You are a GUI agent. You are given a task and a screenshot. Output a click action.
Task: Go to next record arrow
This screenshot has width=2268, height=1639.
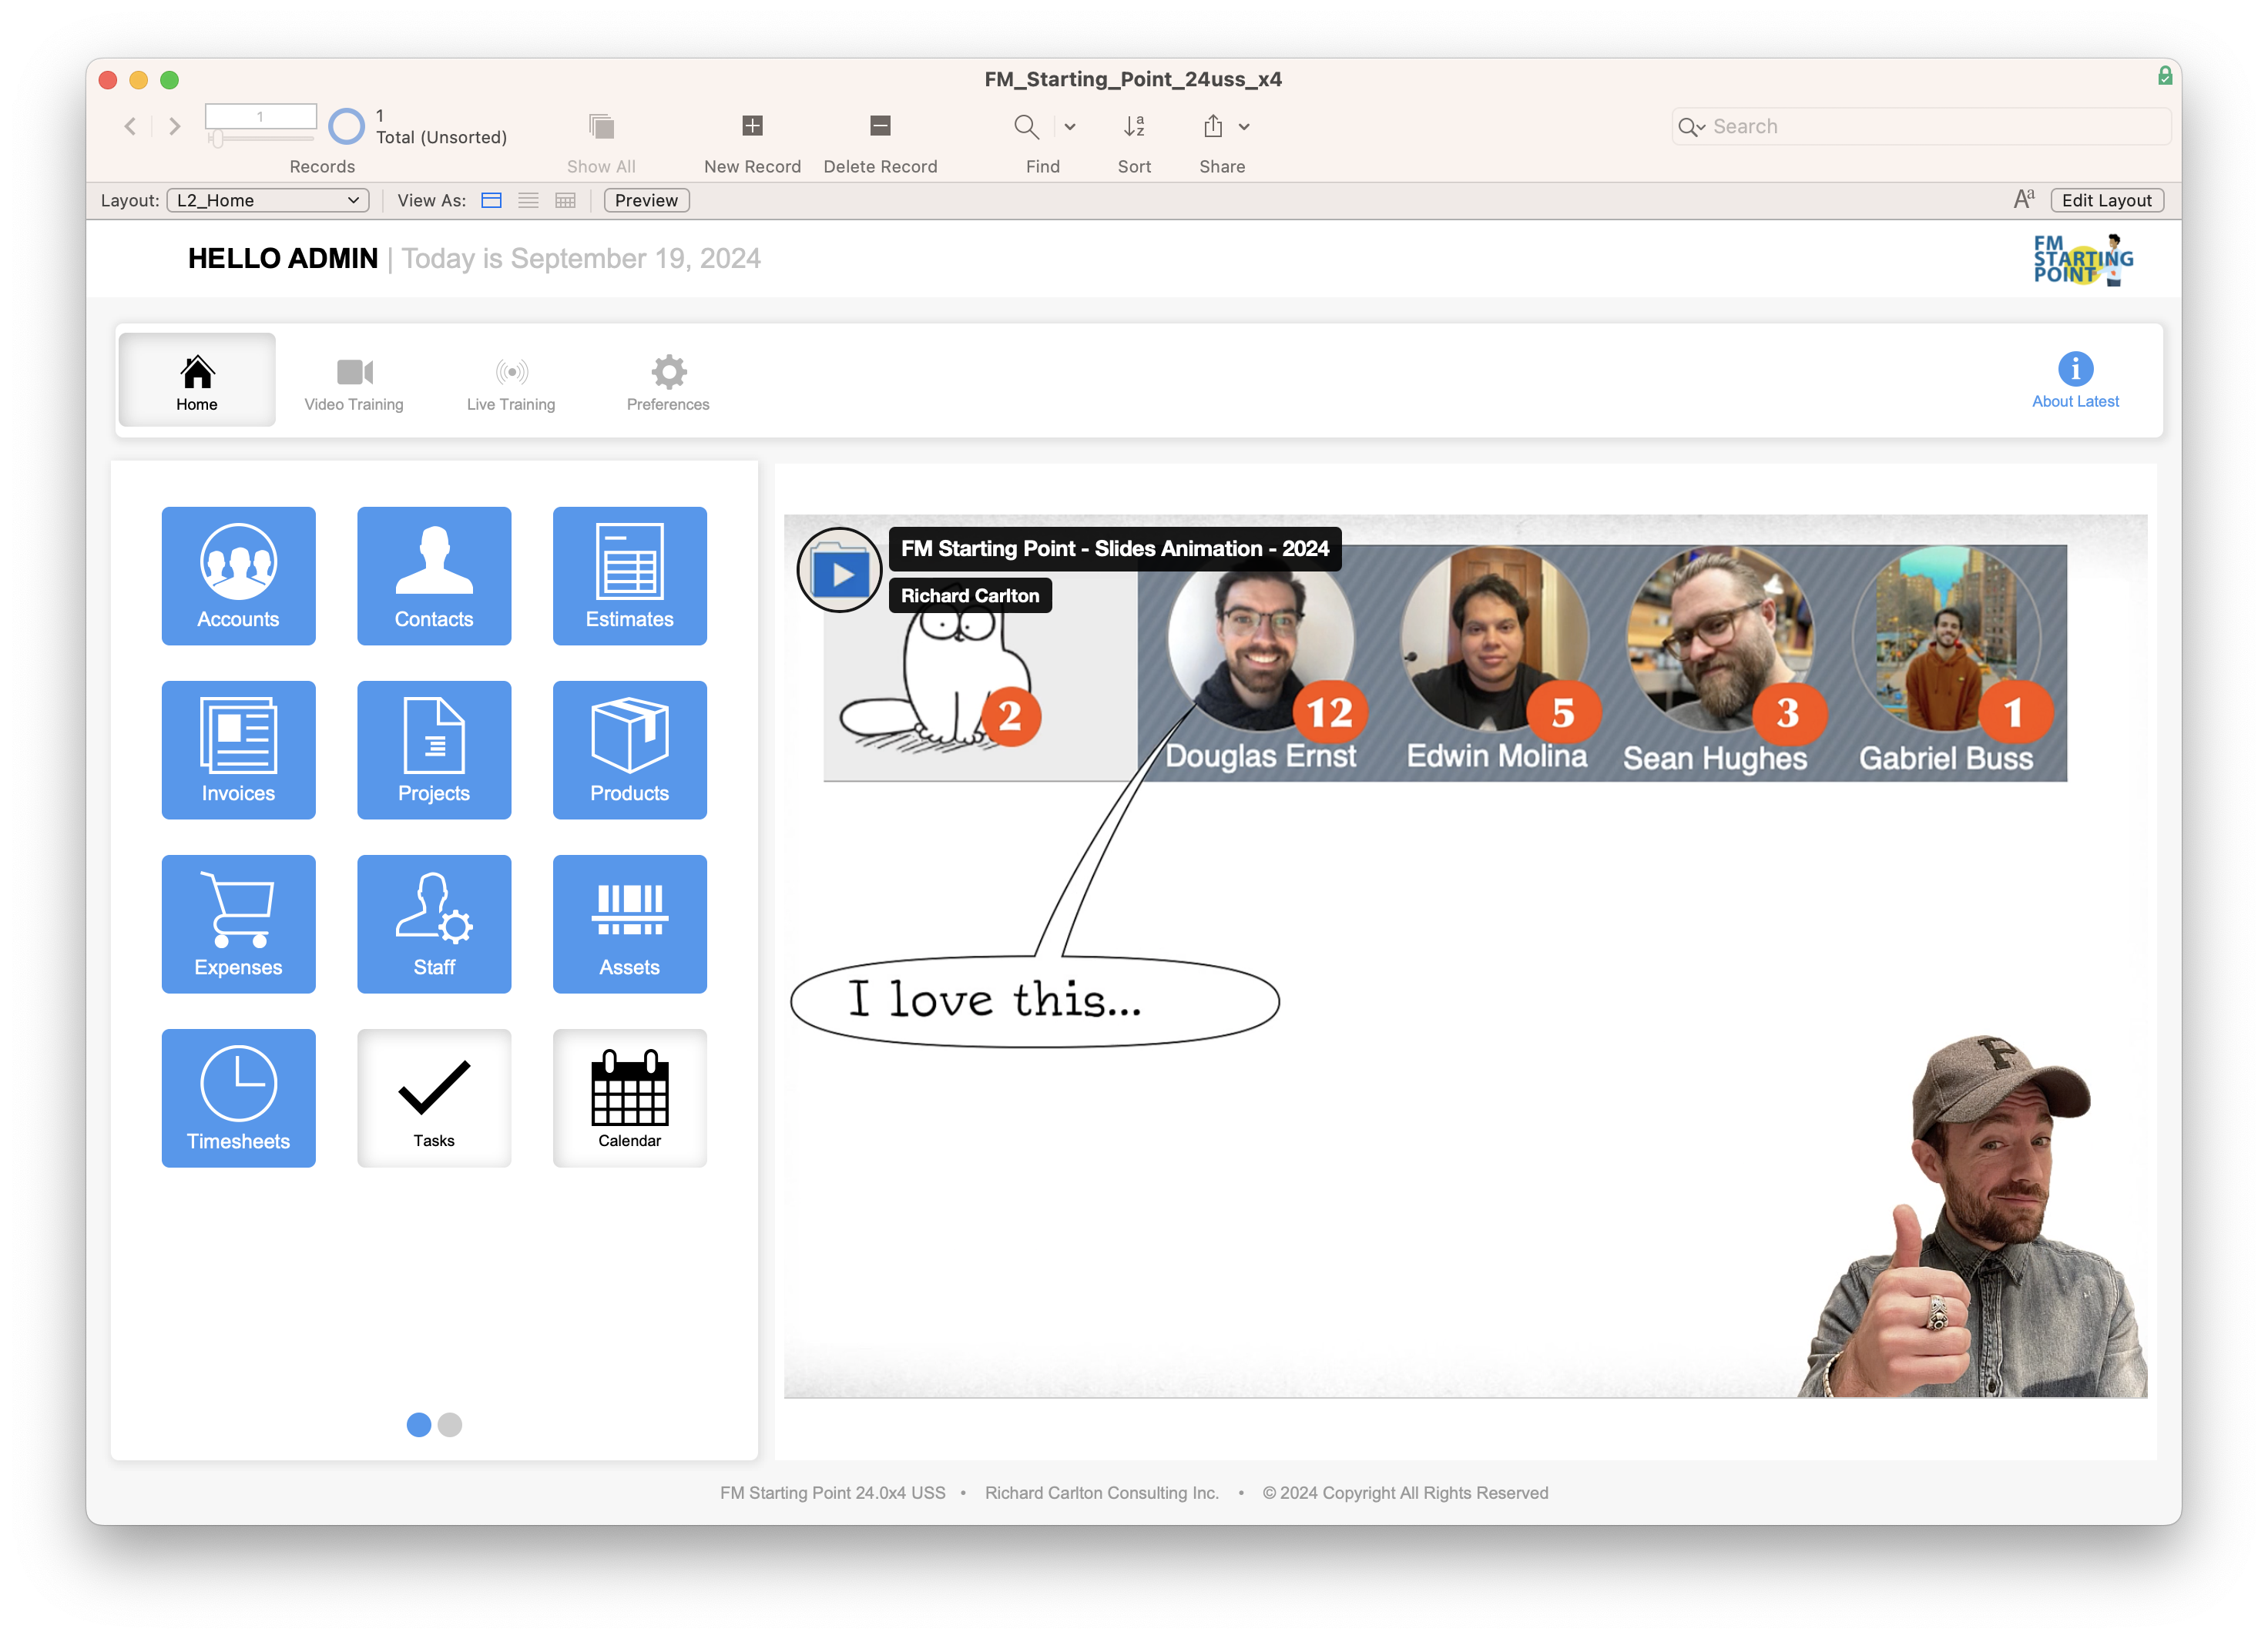coord(175,126)
